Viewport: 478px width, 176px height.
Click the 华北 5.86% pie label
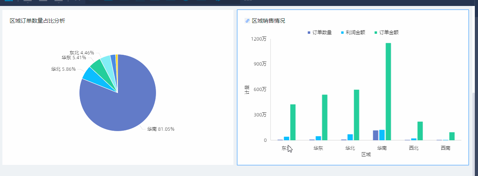(64, 69)
